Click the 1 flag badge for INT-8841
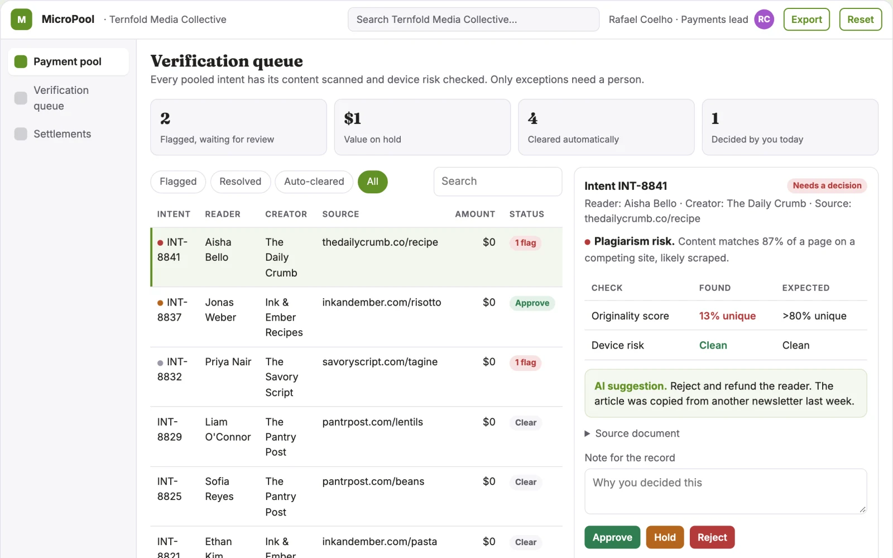Screen dimensions: 893x558 click(525, 243)
